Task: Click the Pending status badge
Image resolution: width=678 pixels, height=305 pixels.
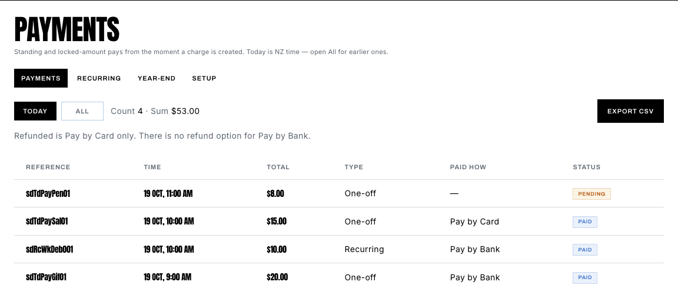Action: (591, 193)
